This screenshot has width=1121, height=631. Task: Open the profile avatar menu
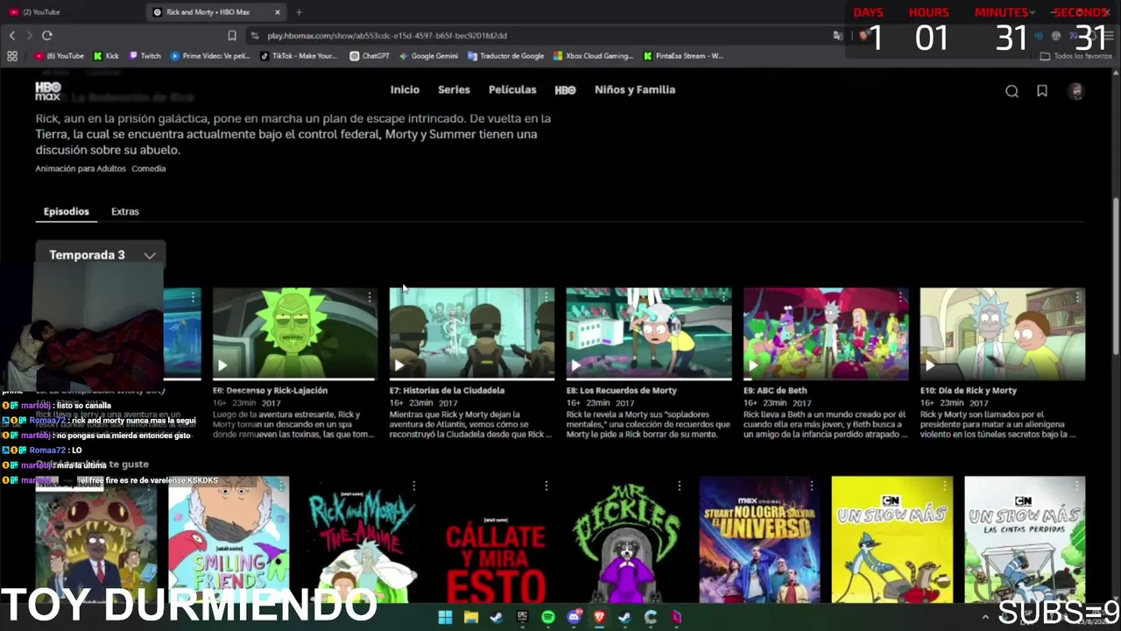(x=1076, y=91)
